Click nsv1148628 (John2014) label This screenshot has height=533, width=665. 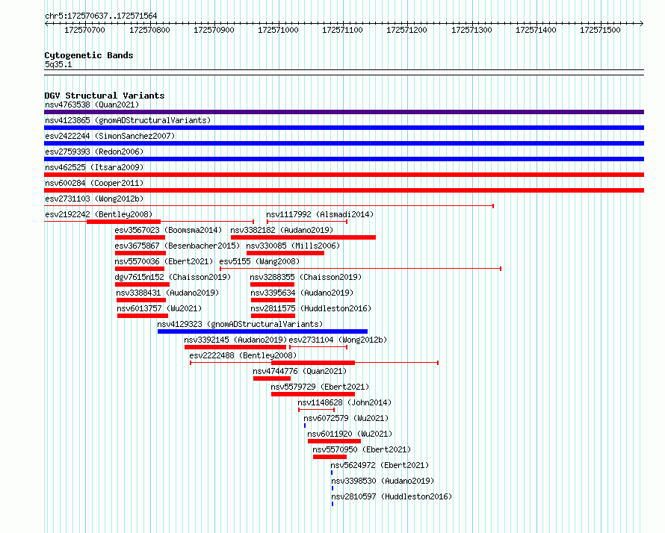(344, 402)
